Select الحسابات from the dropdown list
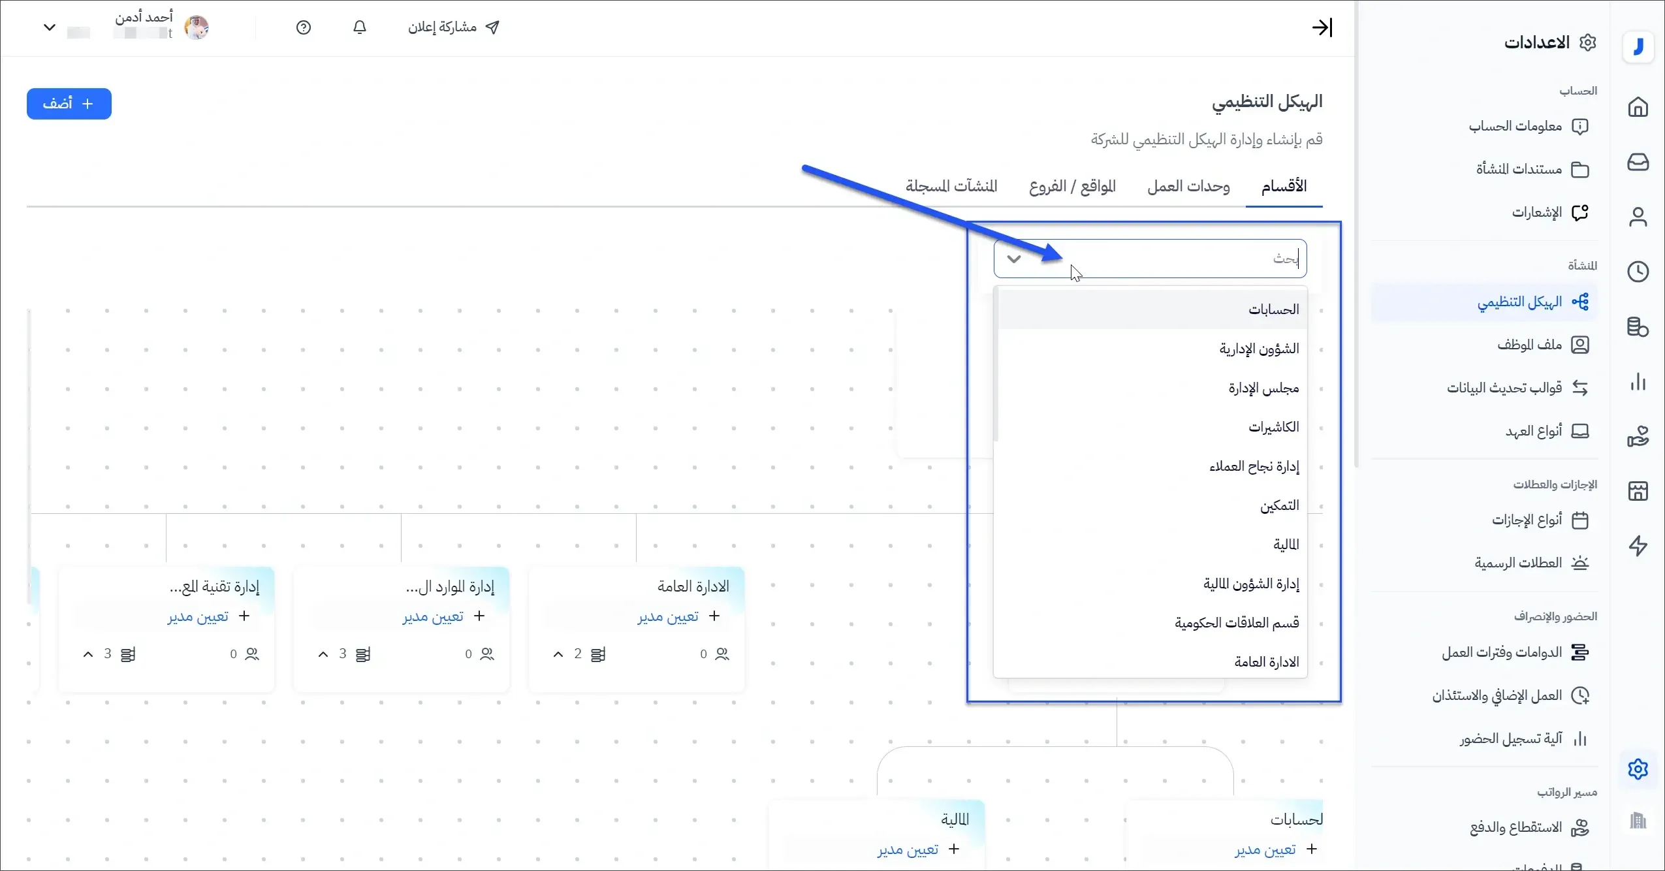This screenshot has width=1665, height=871. click(1274, 309)
